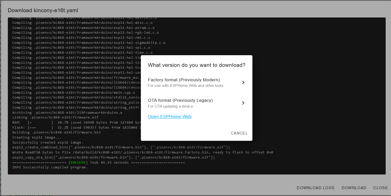Select the esp32-hal-misc.c.o compile line
Screen dimensions: 391x196
(x=82, y=23)
